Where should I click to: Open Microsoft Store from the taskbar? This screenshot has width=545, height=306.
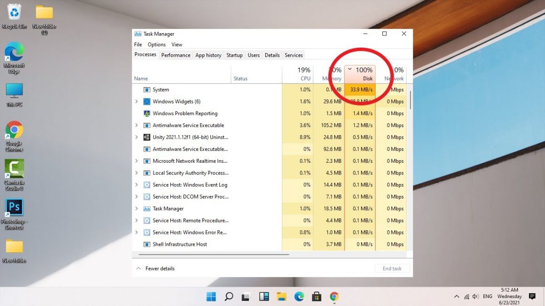[316, 296]
